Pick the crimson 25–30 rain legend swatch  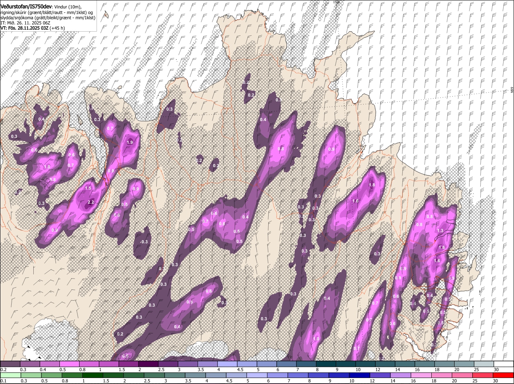pos(483,375)
